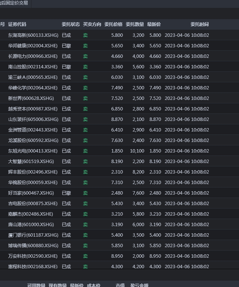Viewport: 239px width, 287px height.
Task: Sort by 证券代码 column header
Action: [x=17, y=24]
